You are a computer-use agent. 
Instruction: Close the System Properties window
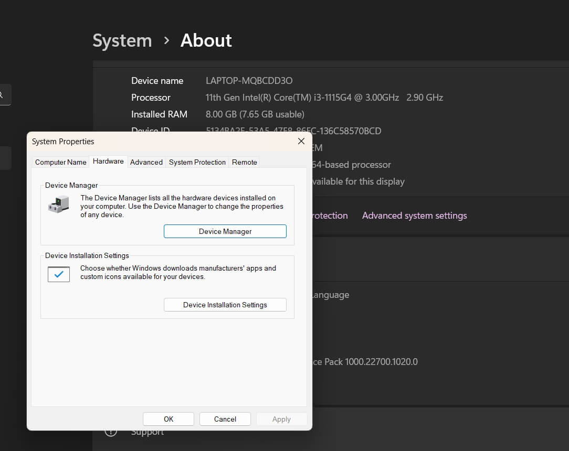point(301,141)
